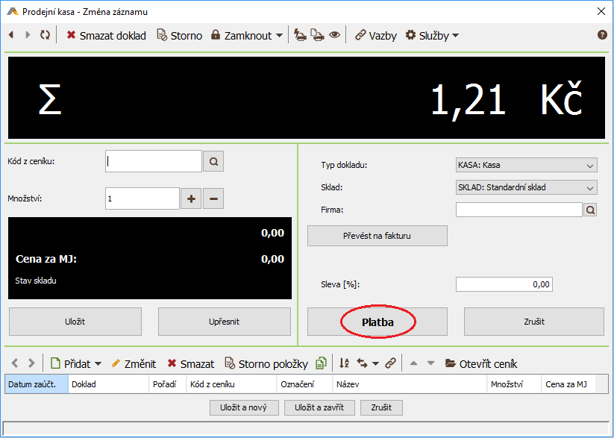Click the Platba payment button

click(x=377, y=322)
